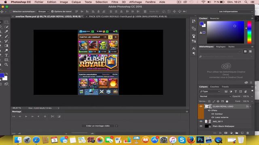The height and width of the screenshot is (145, 259).
Task: Hide the Contour effect
Action: coord(213,114)
